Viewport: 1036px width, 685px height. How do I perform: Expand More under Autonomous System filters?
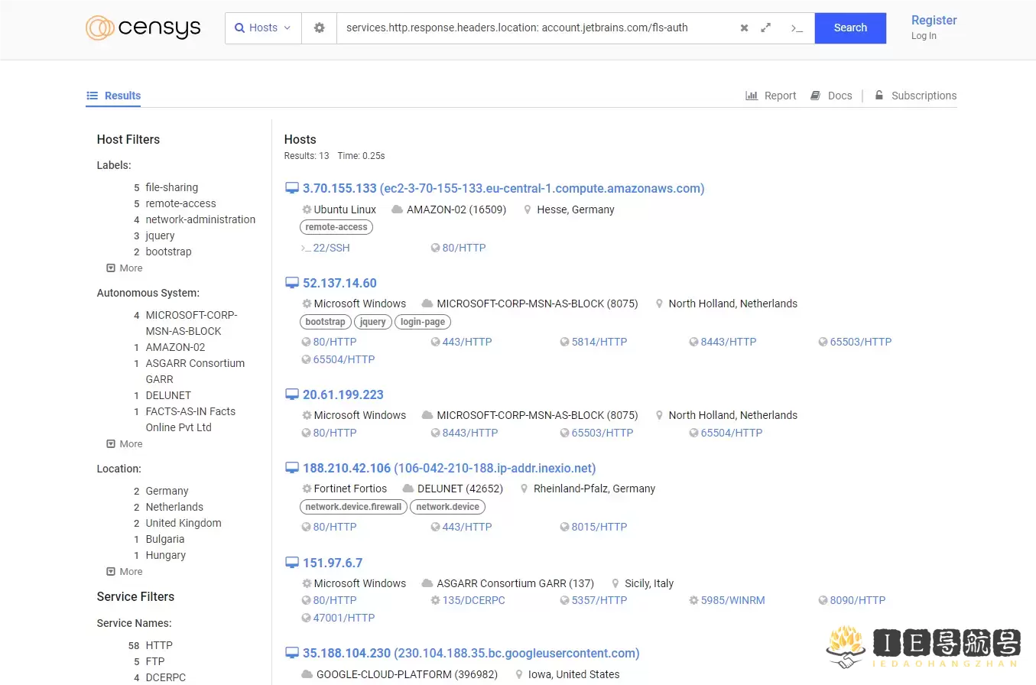click(125, 444)
